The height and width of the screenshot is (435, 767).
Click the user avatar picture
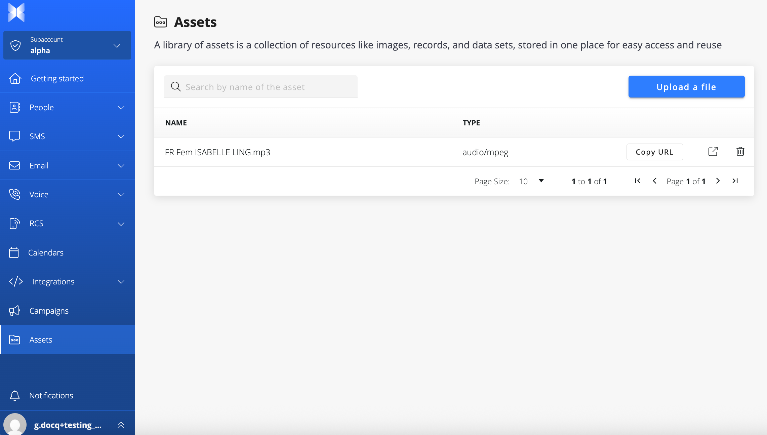15,425
